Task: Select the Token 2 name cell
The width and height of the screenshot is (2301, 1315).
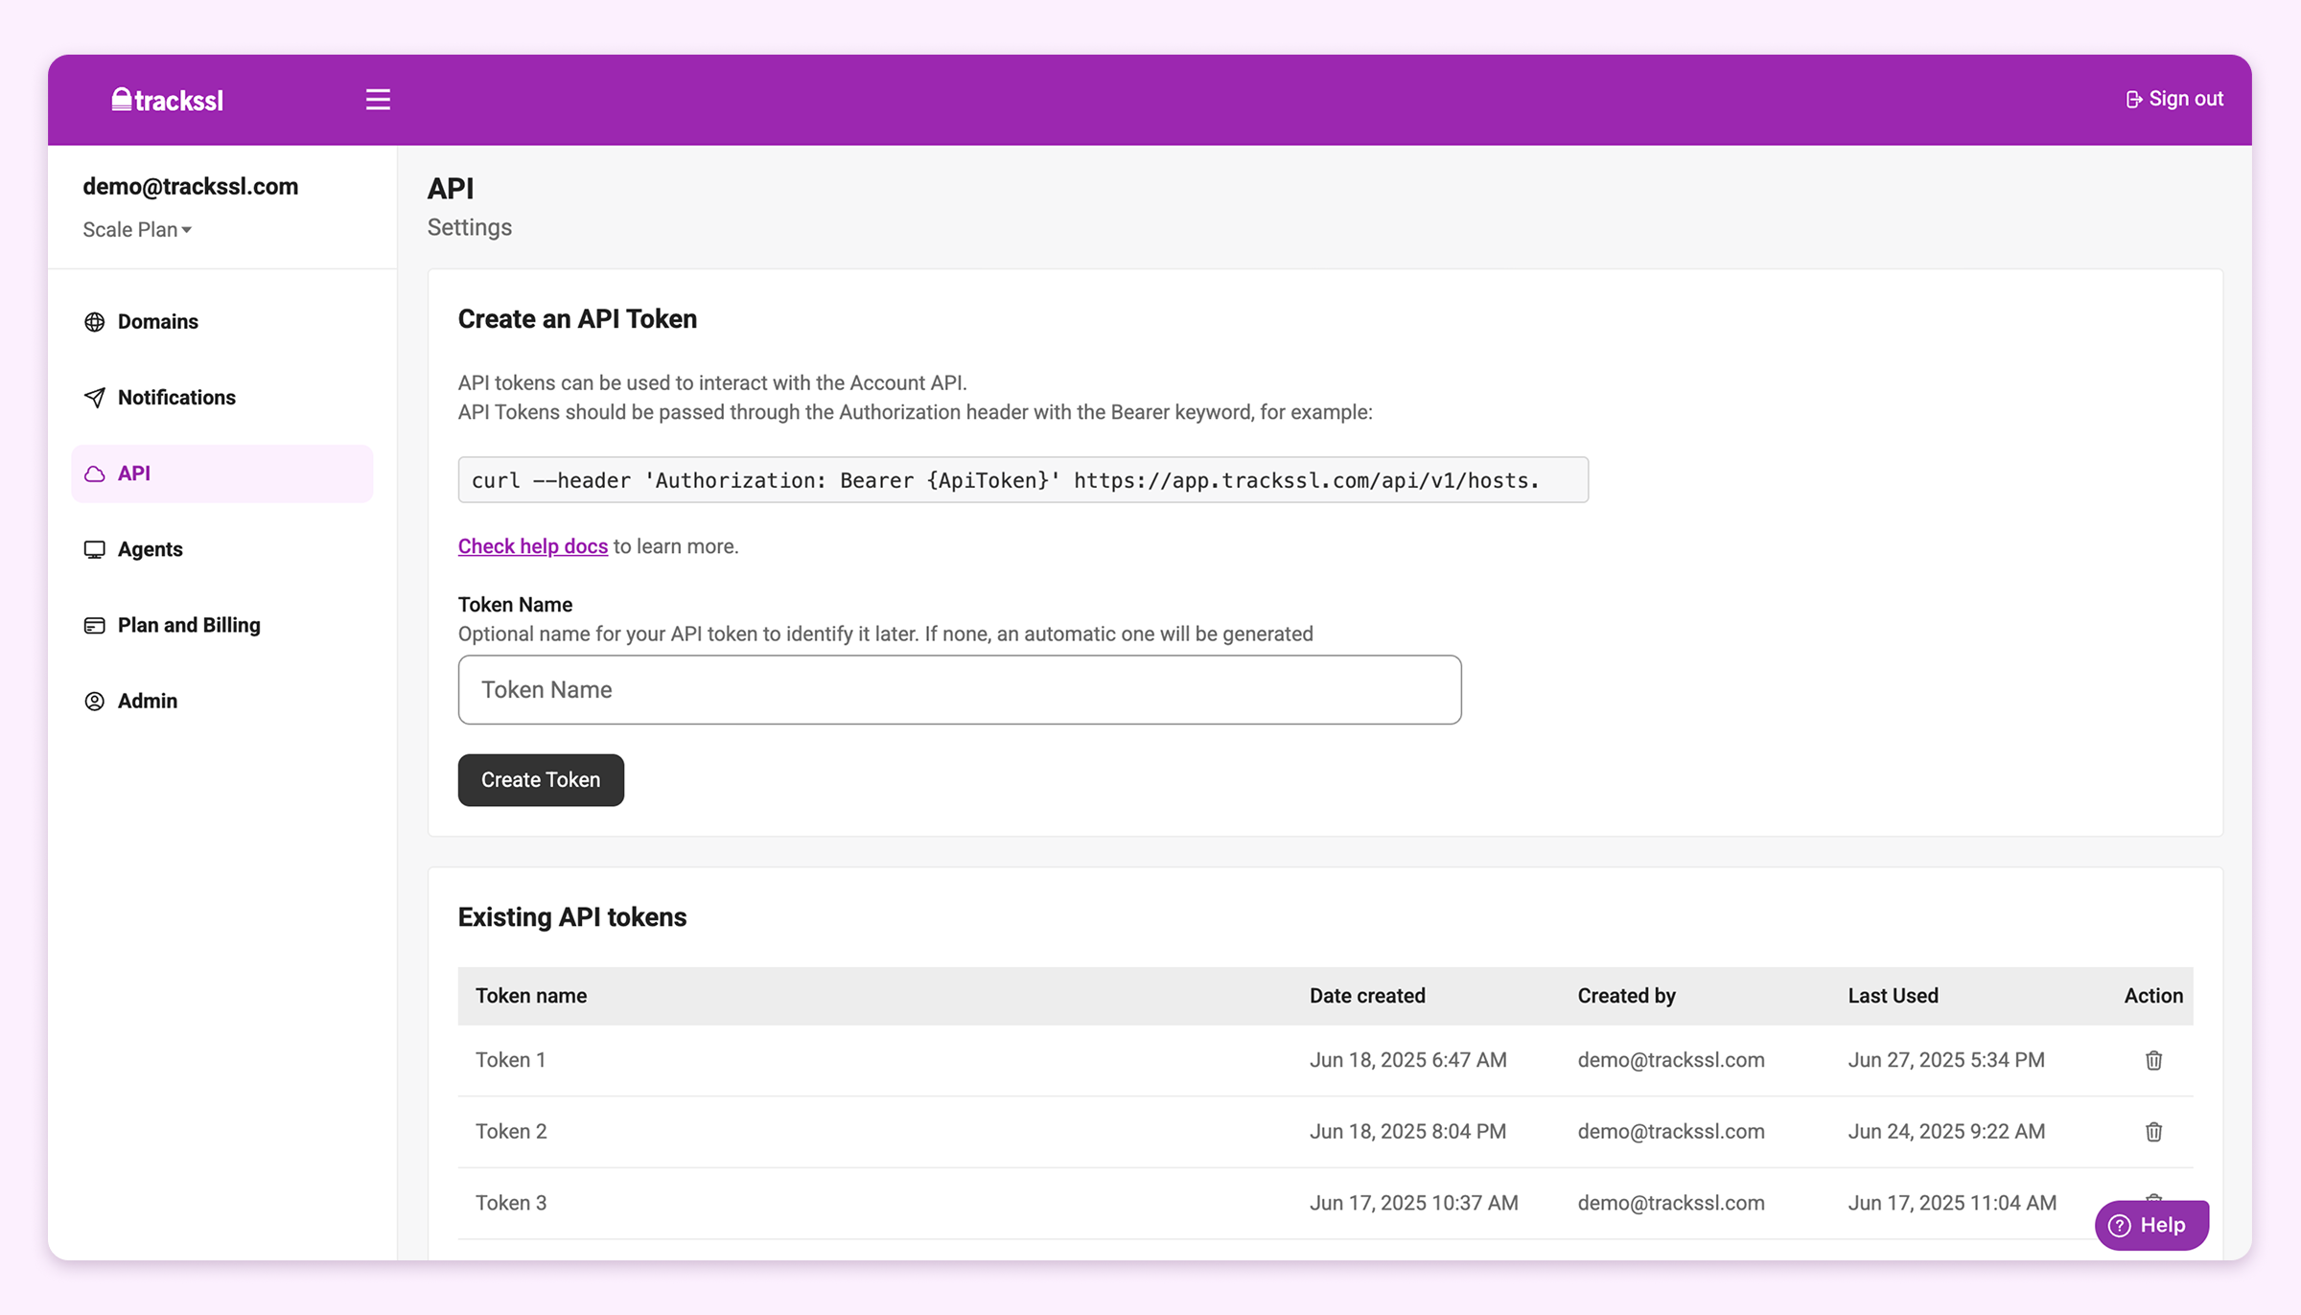Action: click(x=511, y=1132)
